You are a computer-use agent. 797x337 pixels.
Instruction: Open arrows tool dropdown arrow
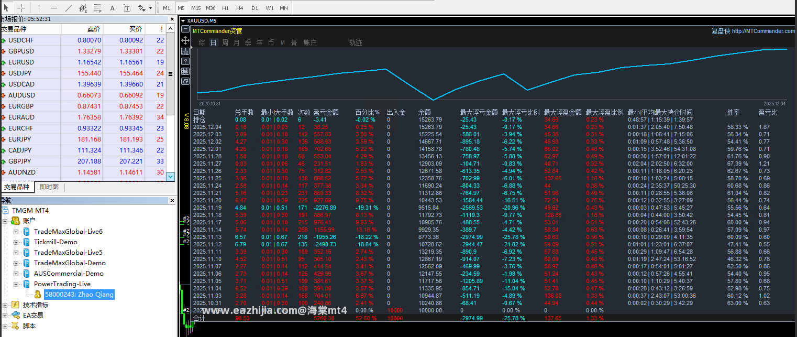[151, 8]
